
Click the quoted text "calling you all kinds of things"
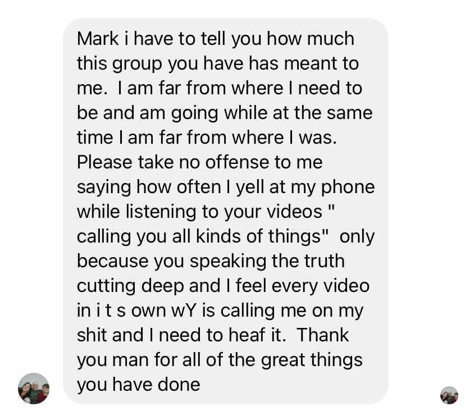(199, 238)
